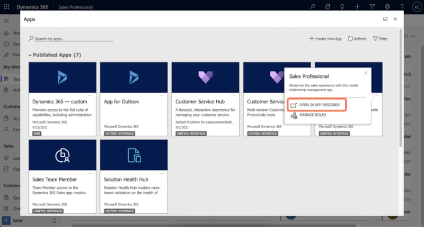Open the Sales area switcher at bottom
Screen dimensions: 424x227
pyautogui.click(x=30, y=221)
